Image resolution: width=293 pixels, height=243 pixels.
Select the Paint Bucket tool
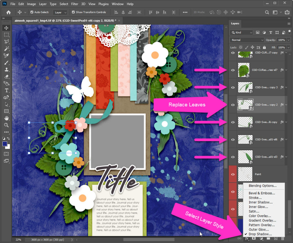[x=6, y=83]
